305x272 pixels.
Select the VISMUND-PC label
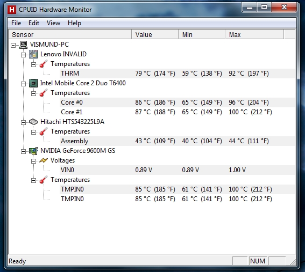tap(49, 45)
